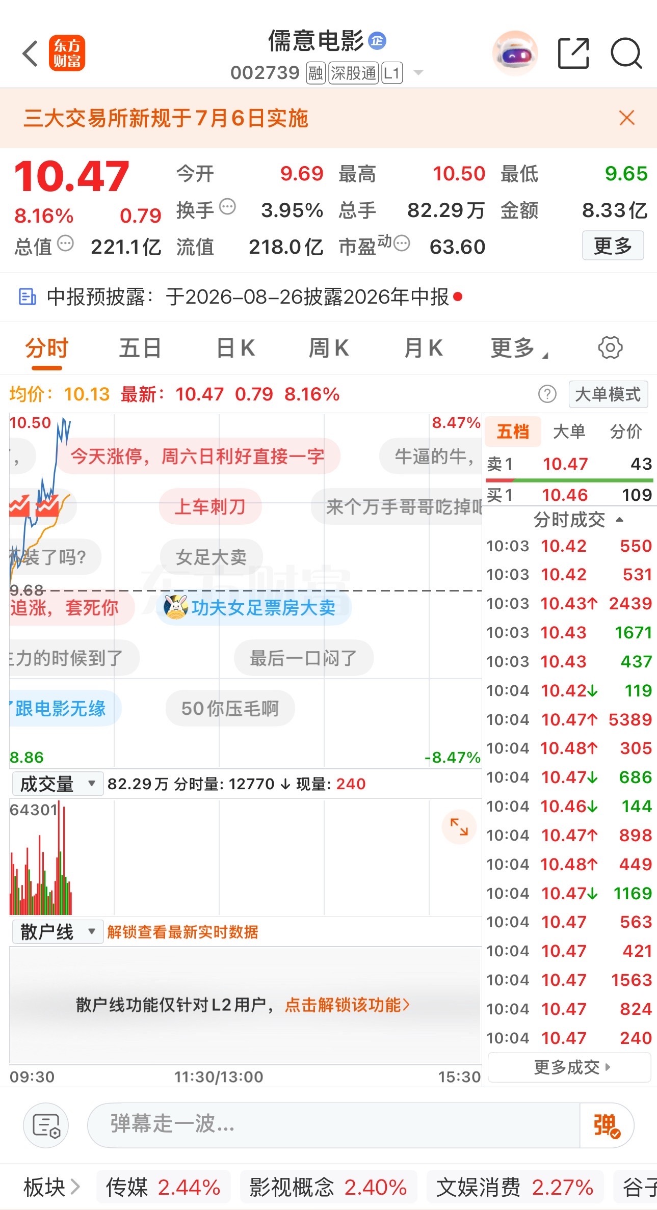The height and width of the screenshot is (1210, 657).
Task: Tap the 融 margin tag
Action: tap(316, 73)
